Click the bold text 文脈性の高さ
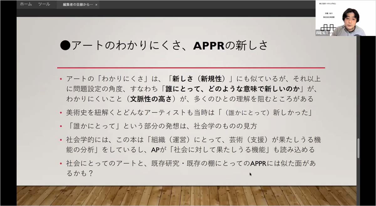The image size is (376, 206). tap(152, 99)
